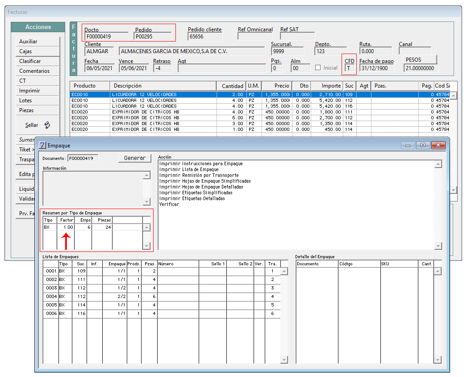Screen dimensions: 467x377
Task: Select Imprimir Lista de Empaque action
Action: 189,170
